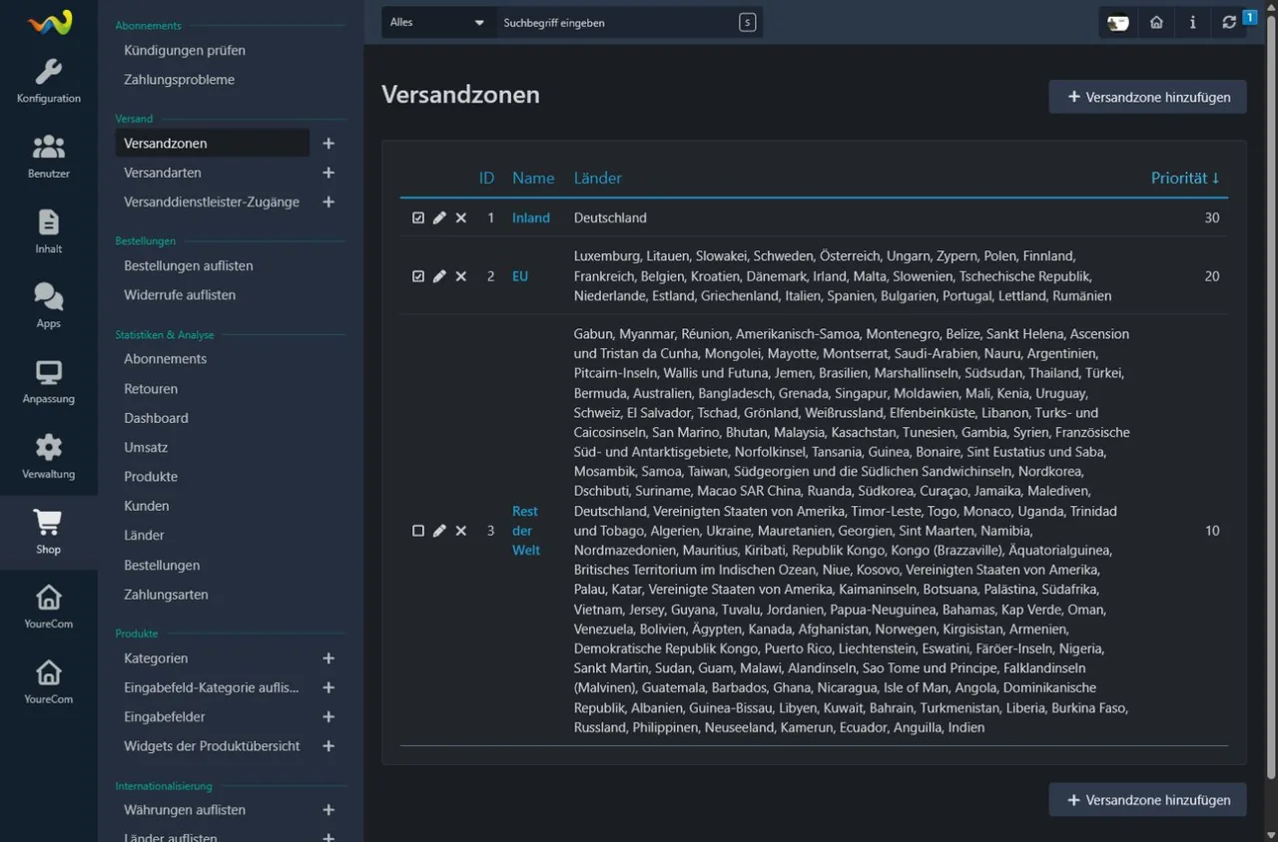The height and width of the screenshot is (842, 1278).
Task: Open the Konfiguration wrench section
Action: pyautogui.click(x=48, y=82)
